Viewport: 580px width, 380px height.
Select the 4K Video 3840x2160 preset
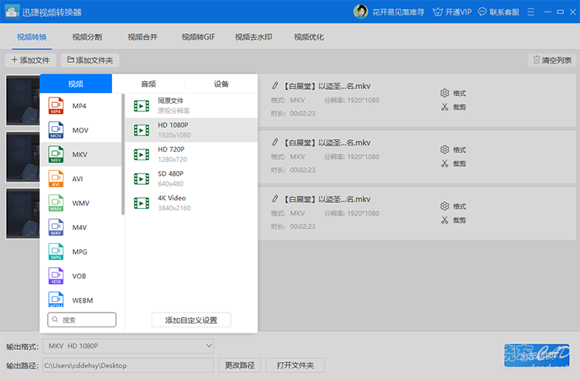(x=191, y=203)
